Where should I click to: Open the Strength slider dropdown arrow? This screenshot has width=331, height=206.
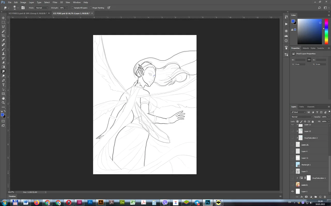pyautogui.click(x=67, y=8)
